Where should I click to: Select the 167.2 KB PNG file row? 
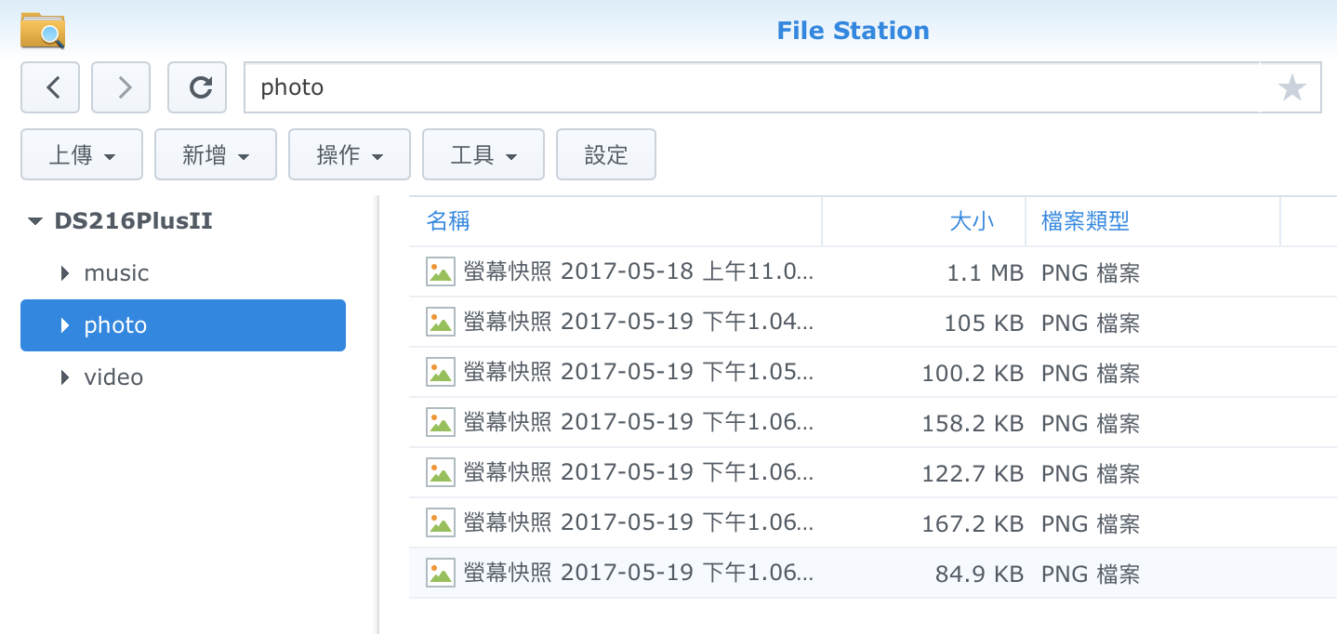(837, 523)
